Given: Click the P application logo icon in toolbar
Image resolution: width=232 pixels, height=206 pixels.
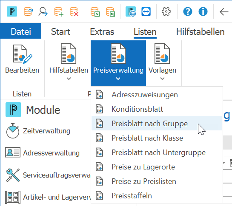Looking at the screenshot, I should tap(12, 11).
